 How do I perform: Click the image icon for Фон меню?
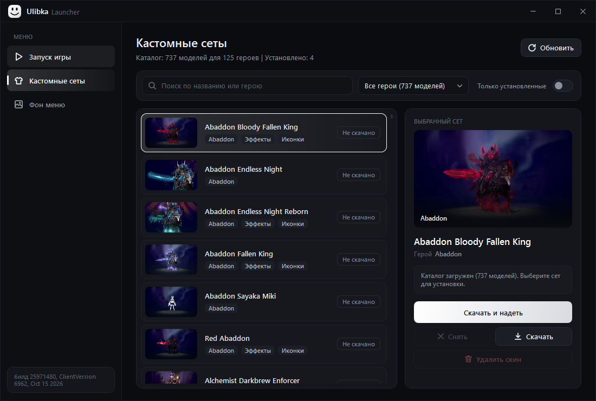click(18, 105)
